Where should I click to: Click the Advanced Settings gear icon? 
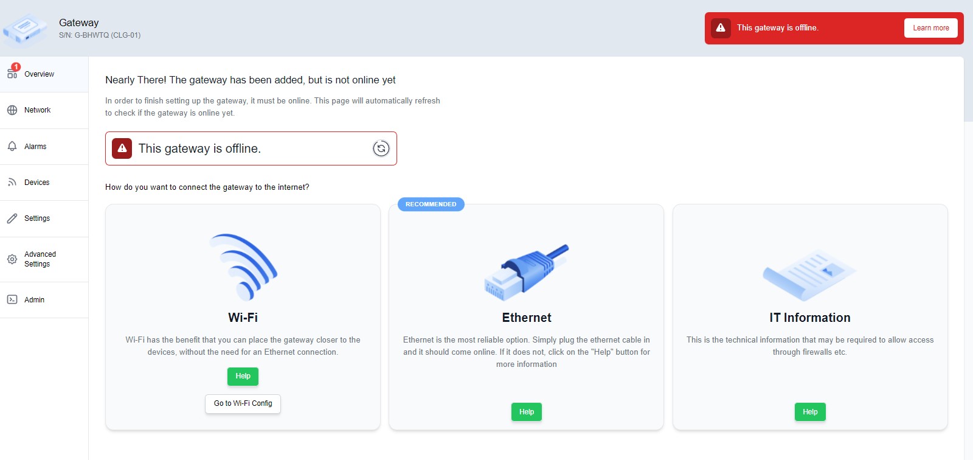pos(12,259)
